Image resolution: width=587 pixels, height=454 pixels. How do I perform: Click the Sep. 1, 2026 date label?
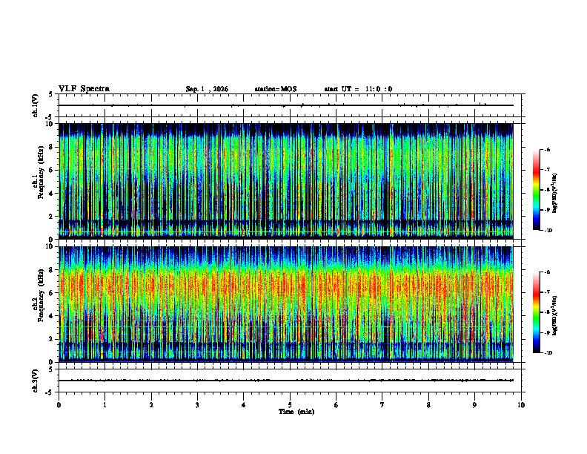[x=207, y=89]
